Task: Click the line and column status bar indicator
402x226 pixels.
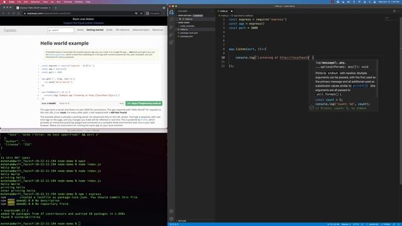Action: (x=333, y=224)
